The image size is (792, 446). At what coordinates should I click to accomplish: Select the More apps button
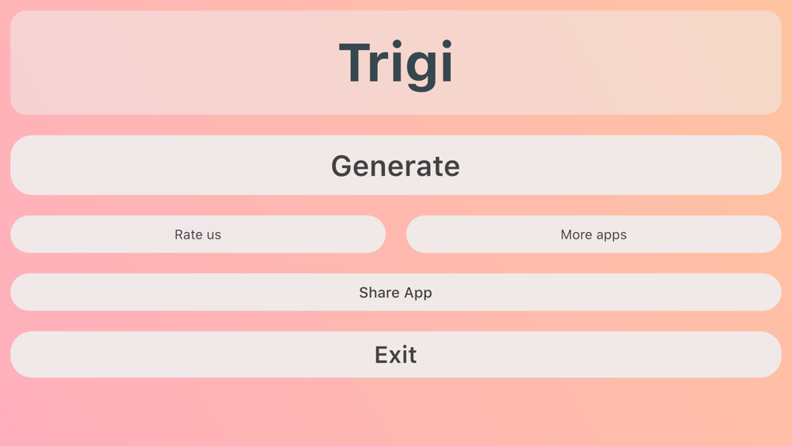[x=594, y=234]
